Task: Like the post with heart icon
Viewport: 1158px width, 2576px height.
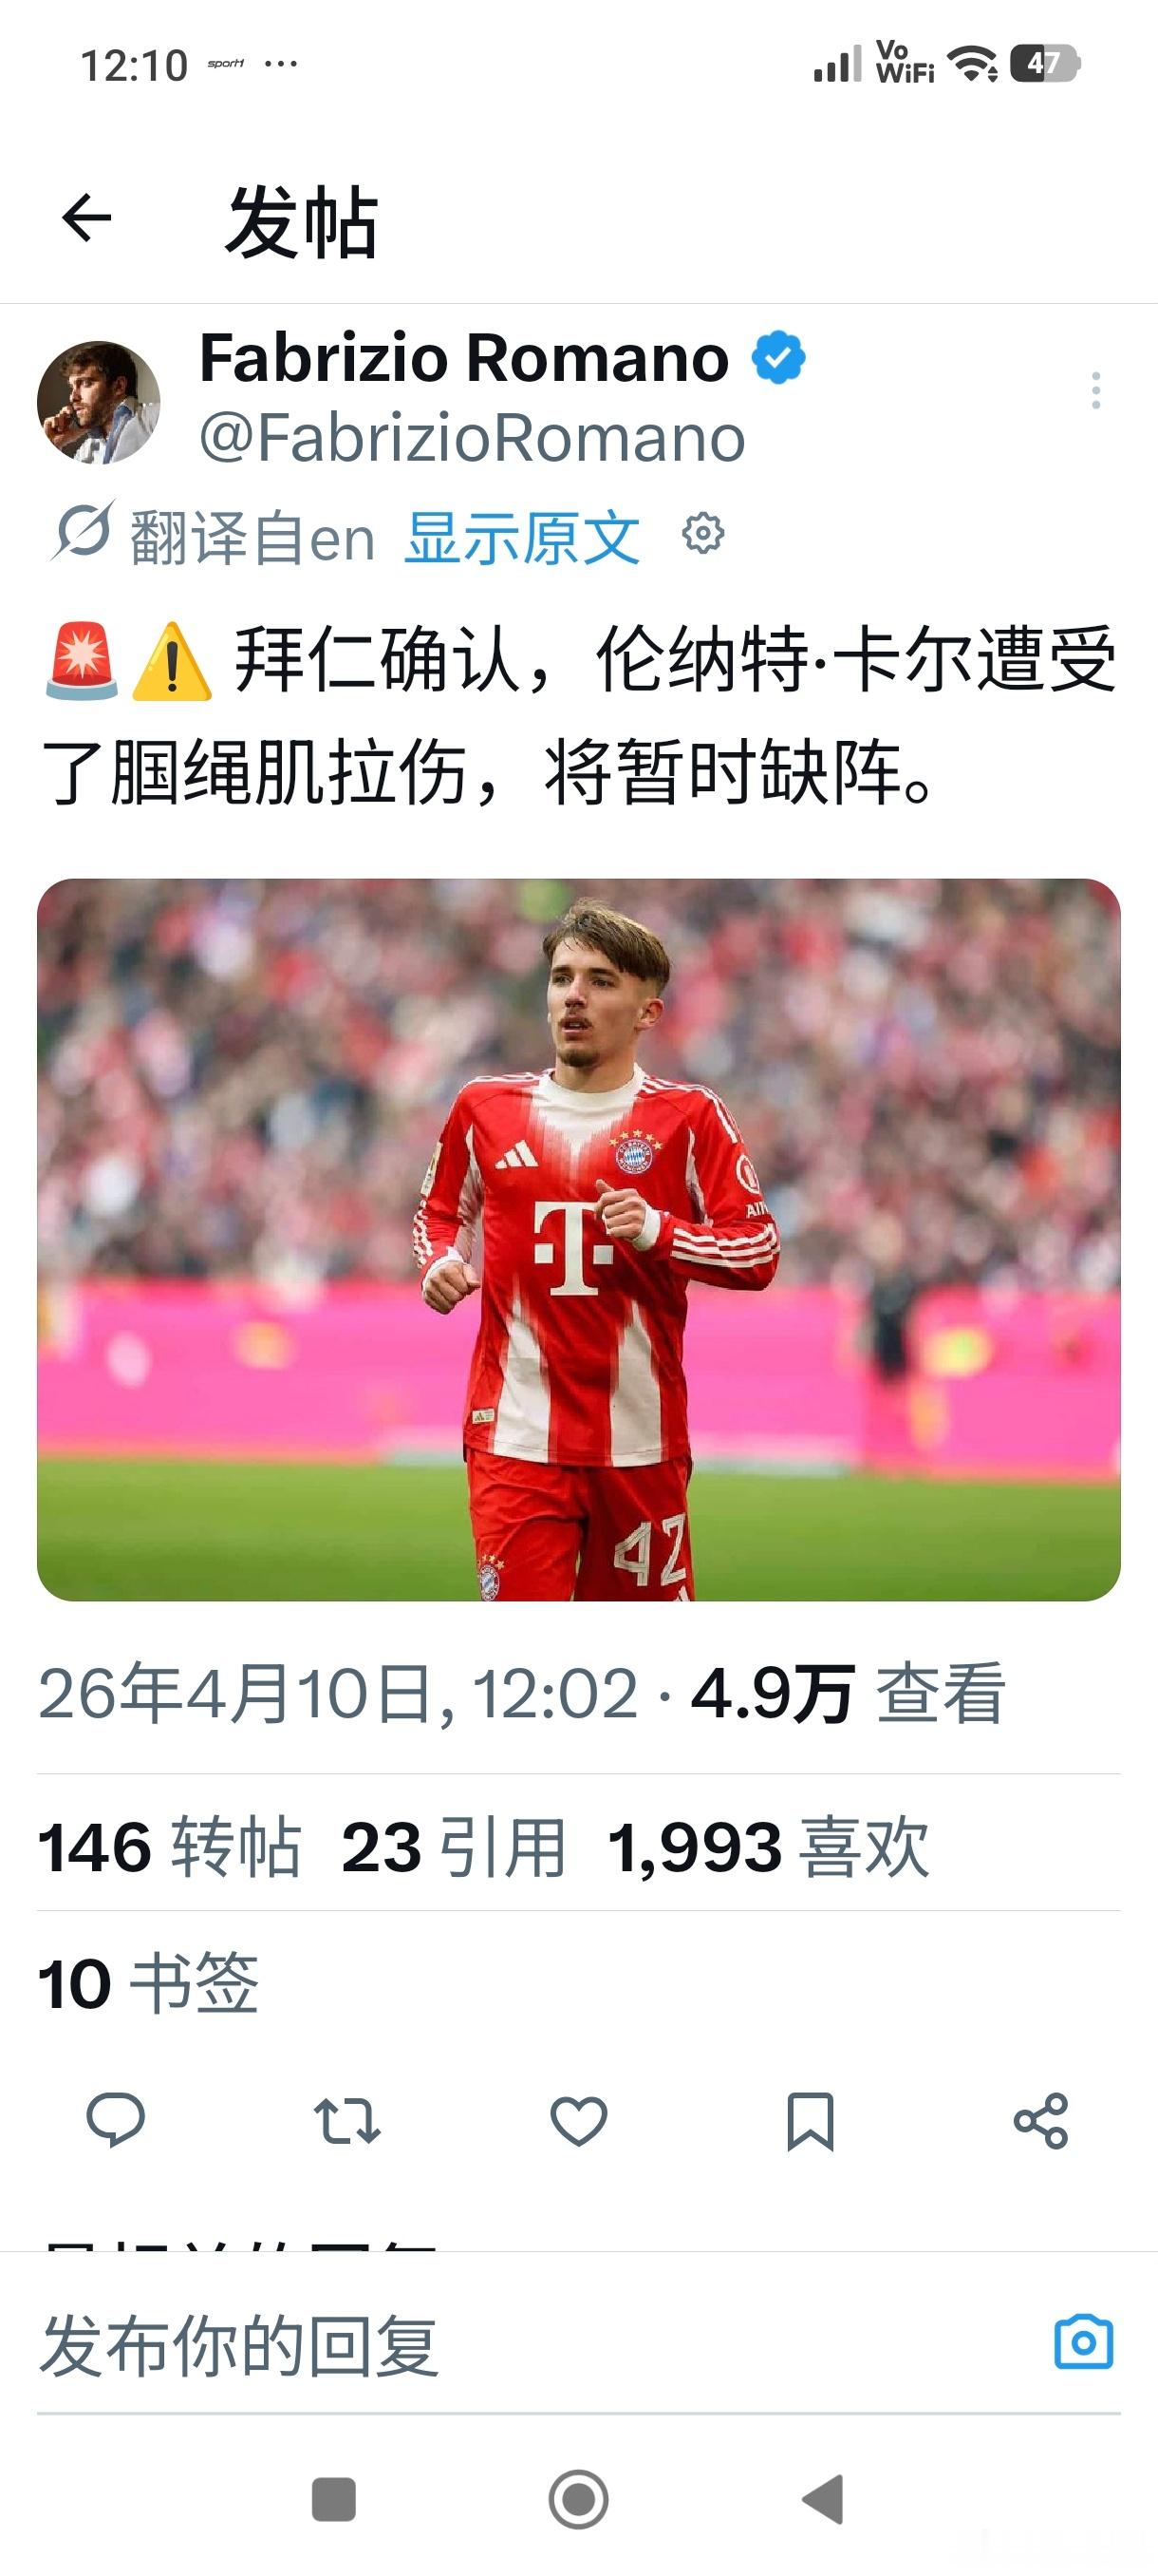Action: pos(578,2120)
